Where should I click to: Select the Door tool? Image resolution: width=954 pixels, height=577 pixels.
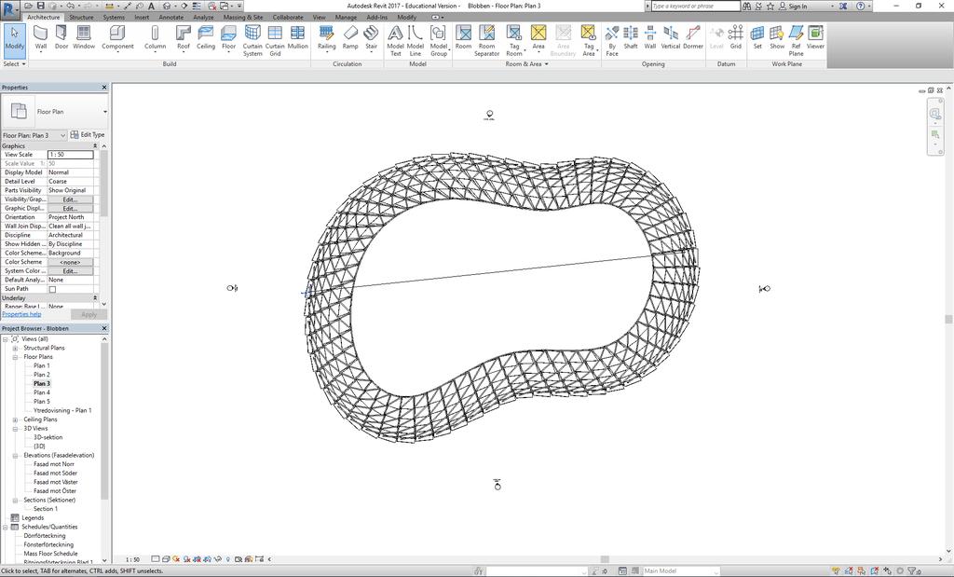(61, 37)
